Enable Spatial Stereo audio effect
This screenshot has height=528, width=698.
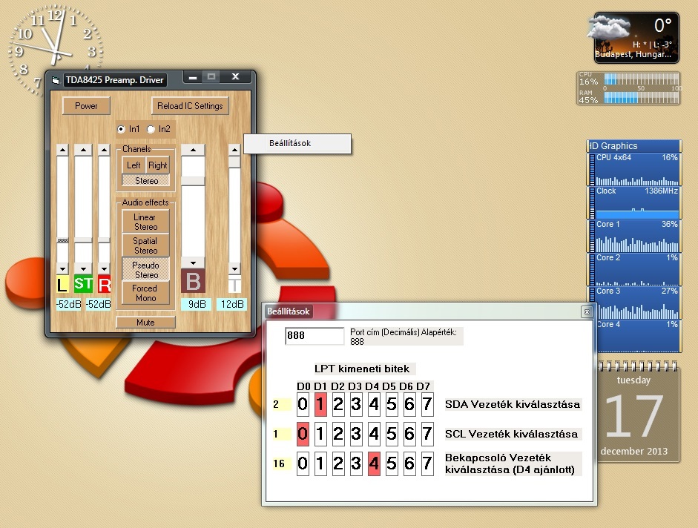pyautogui.click(x=145, y=245)
